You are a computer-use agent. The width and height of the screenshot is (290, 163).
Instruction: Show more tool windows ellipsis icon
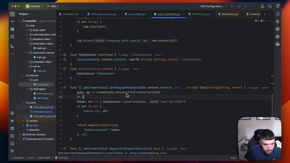(12, 54)
